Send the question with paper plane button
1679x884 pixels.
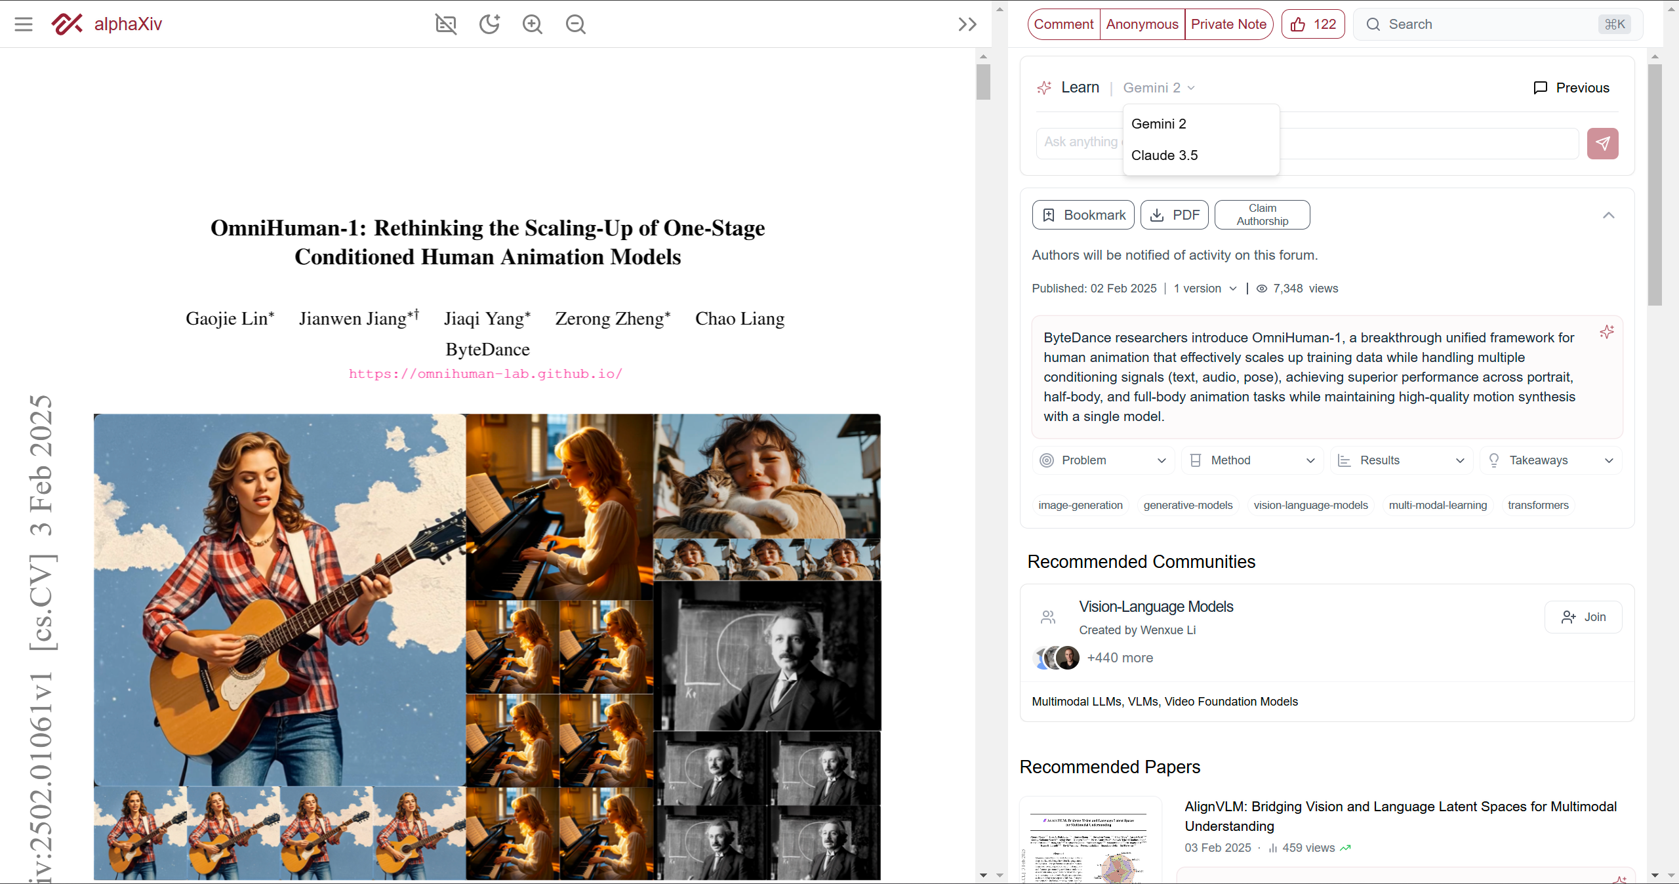click(1602, 143)
